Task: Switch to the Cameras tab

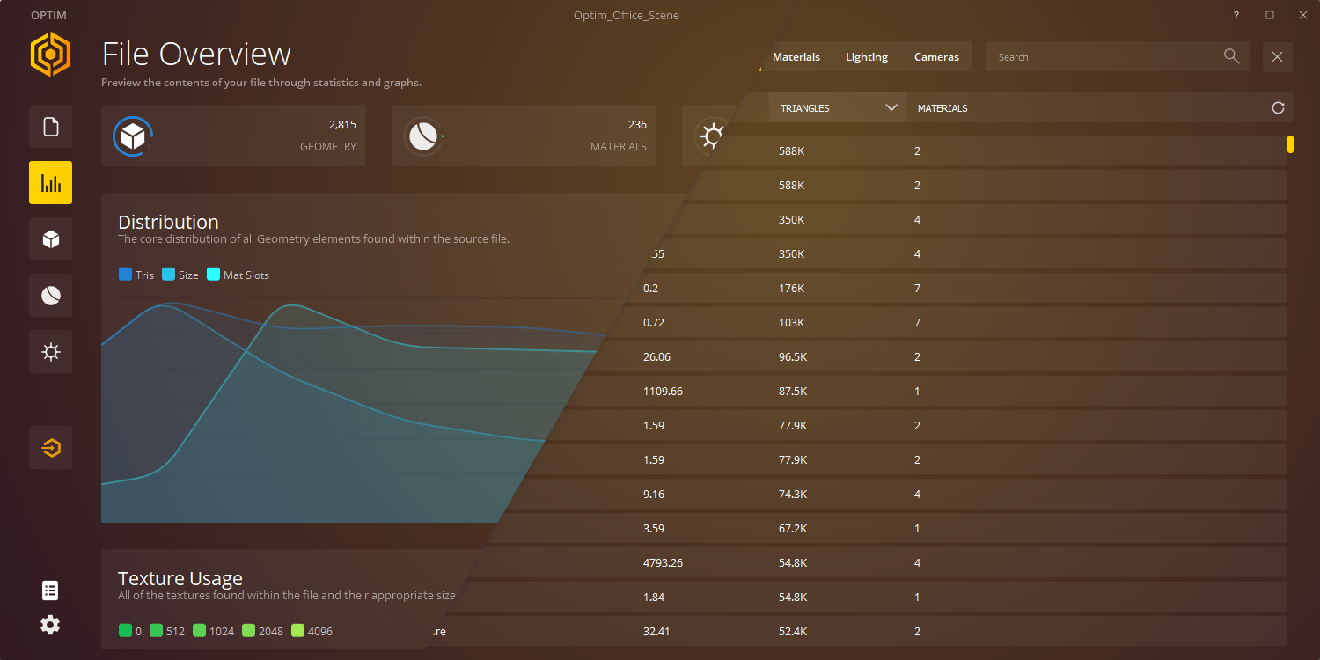Action: pos(936,56)
